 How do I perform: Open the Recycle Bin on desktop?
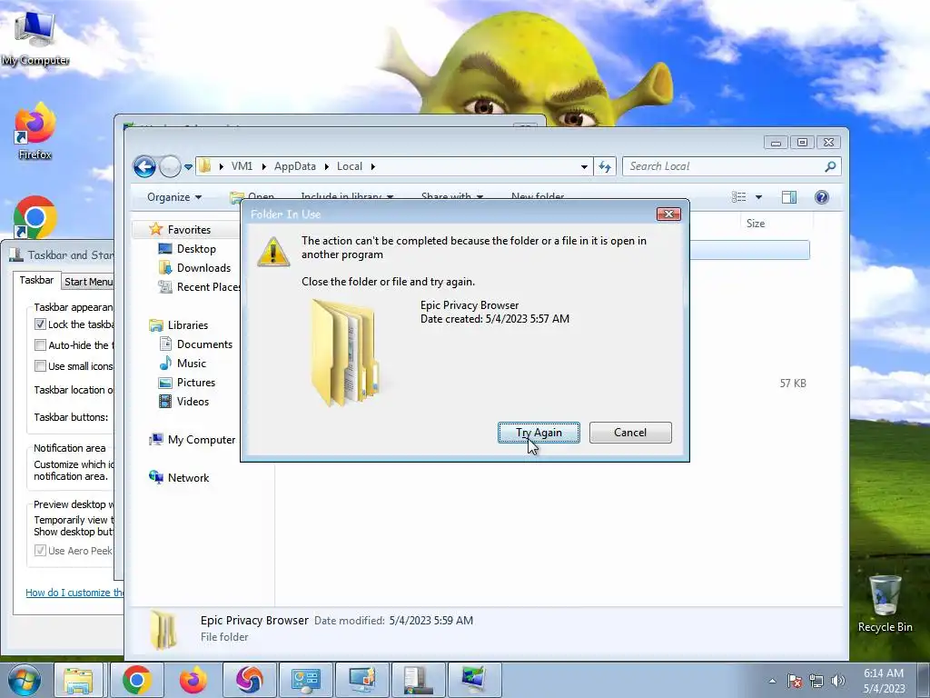885,603
